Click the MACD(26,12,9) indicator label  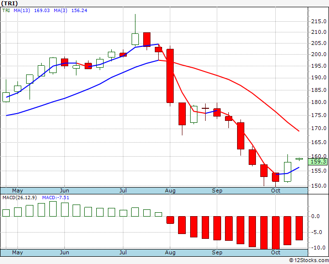tap(20, 198)
